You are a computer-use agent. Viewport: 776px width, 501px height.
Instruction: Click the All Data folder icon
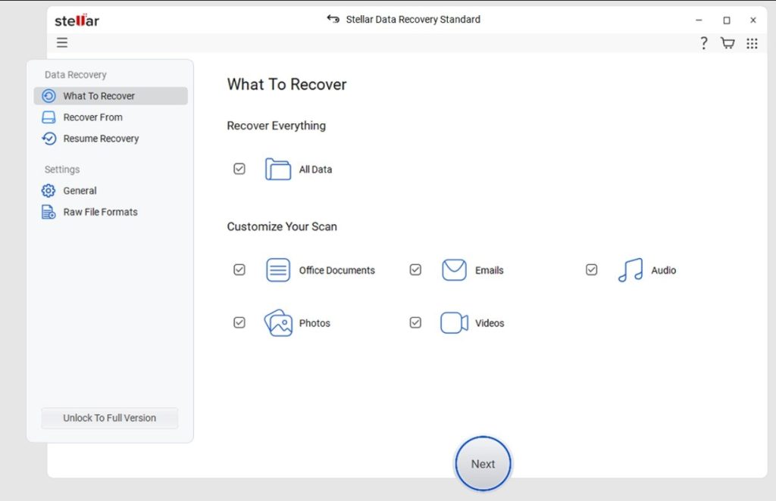pos(278,170)
